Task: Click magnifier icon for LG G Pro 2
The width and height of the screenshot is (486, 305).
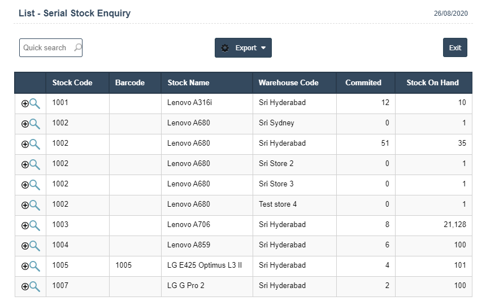Action: point(31,286)
